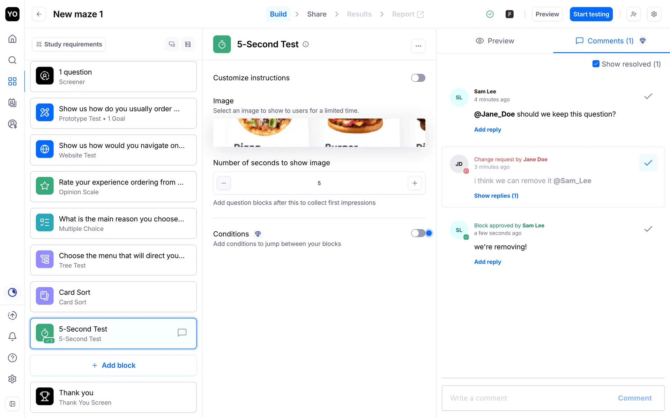
Task: Toggle Customize instructions switch
Action: click(x=418, y=78)
